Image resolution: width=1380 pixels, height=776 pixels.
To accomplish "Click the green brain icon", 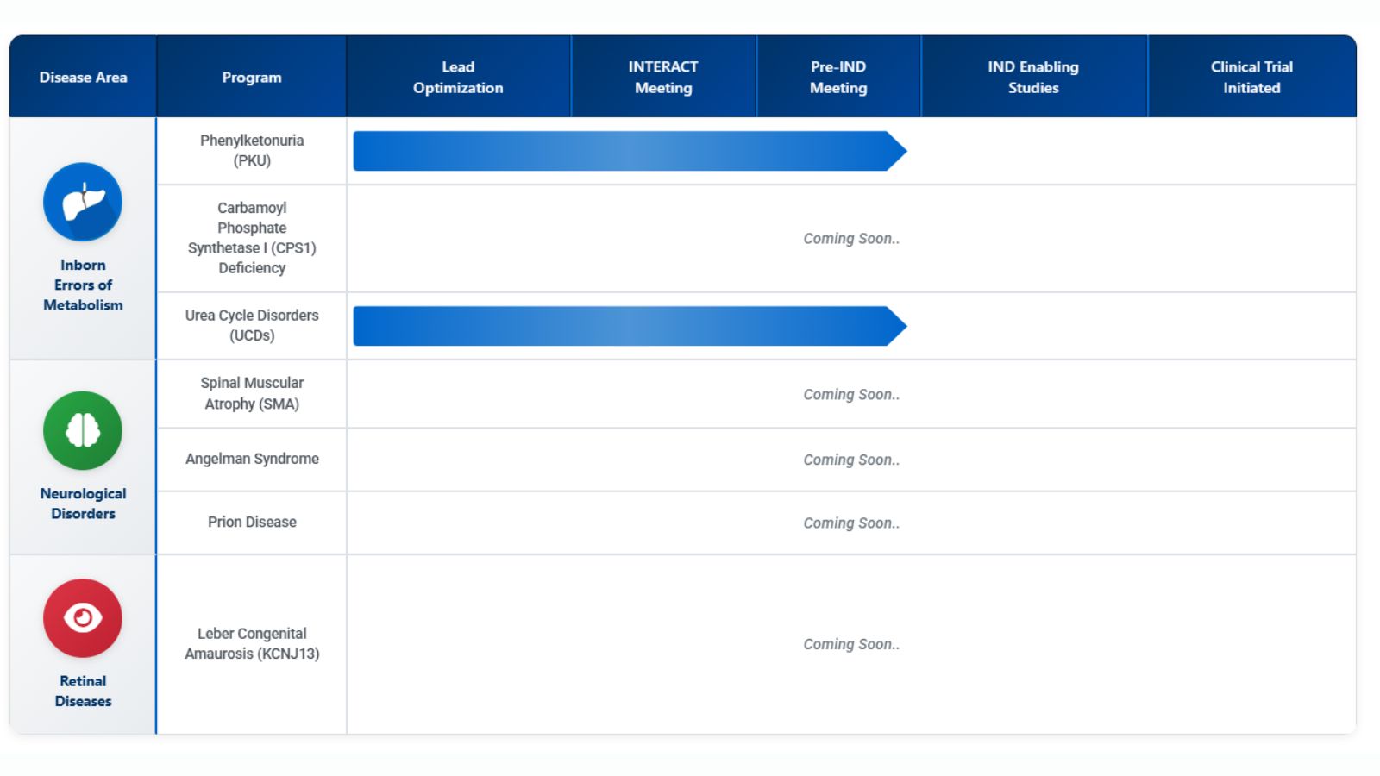I will click(x=83, y=430).
